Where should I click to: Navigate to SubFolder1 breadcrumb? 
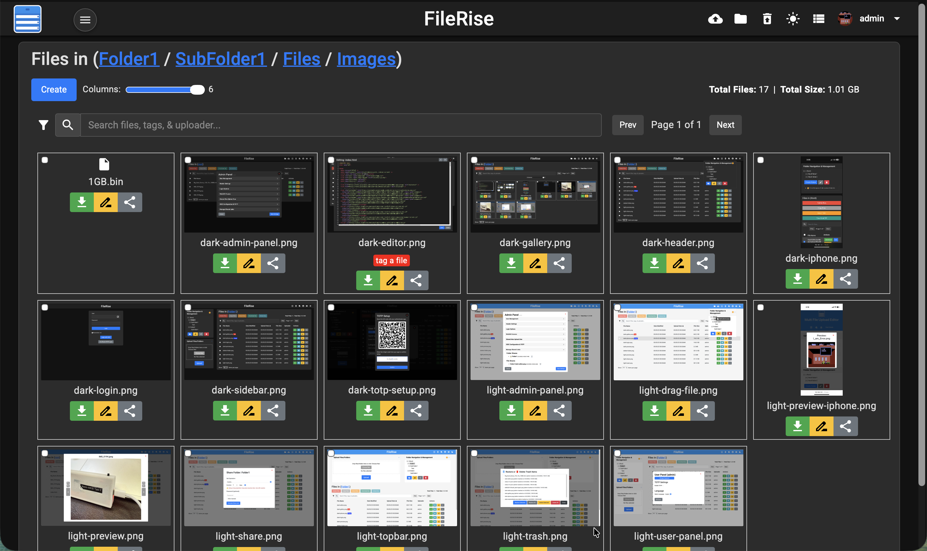coord(221,59)
